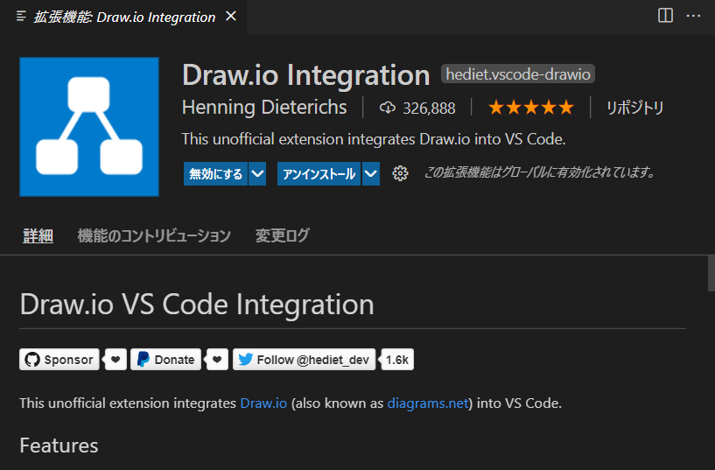Open the extension settings gear menu
Viewport: 715px width, 470px height.
(400, 173)
